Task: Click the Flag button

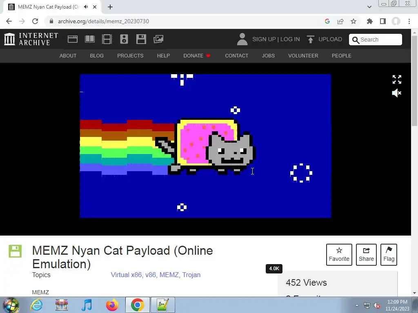Action: pos(389,255)
